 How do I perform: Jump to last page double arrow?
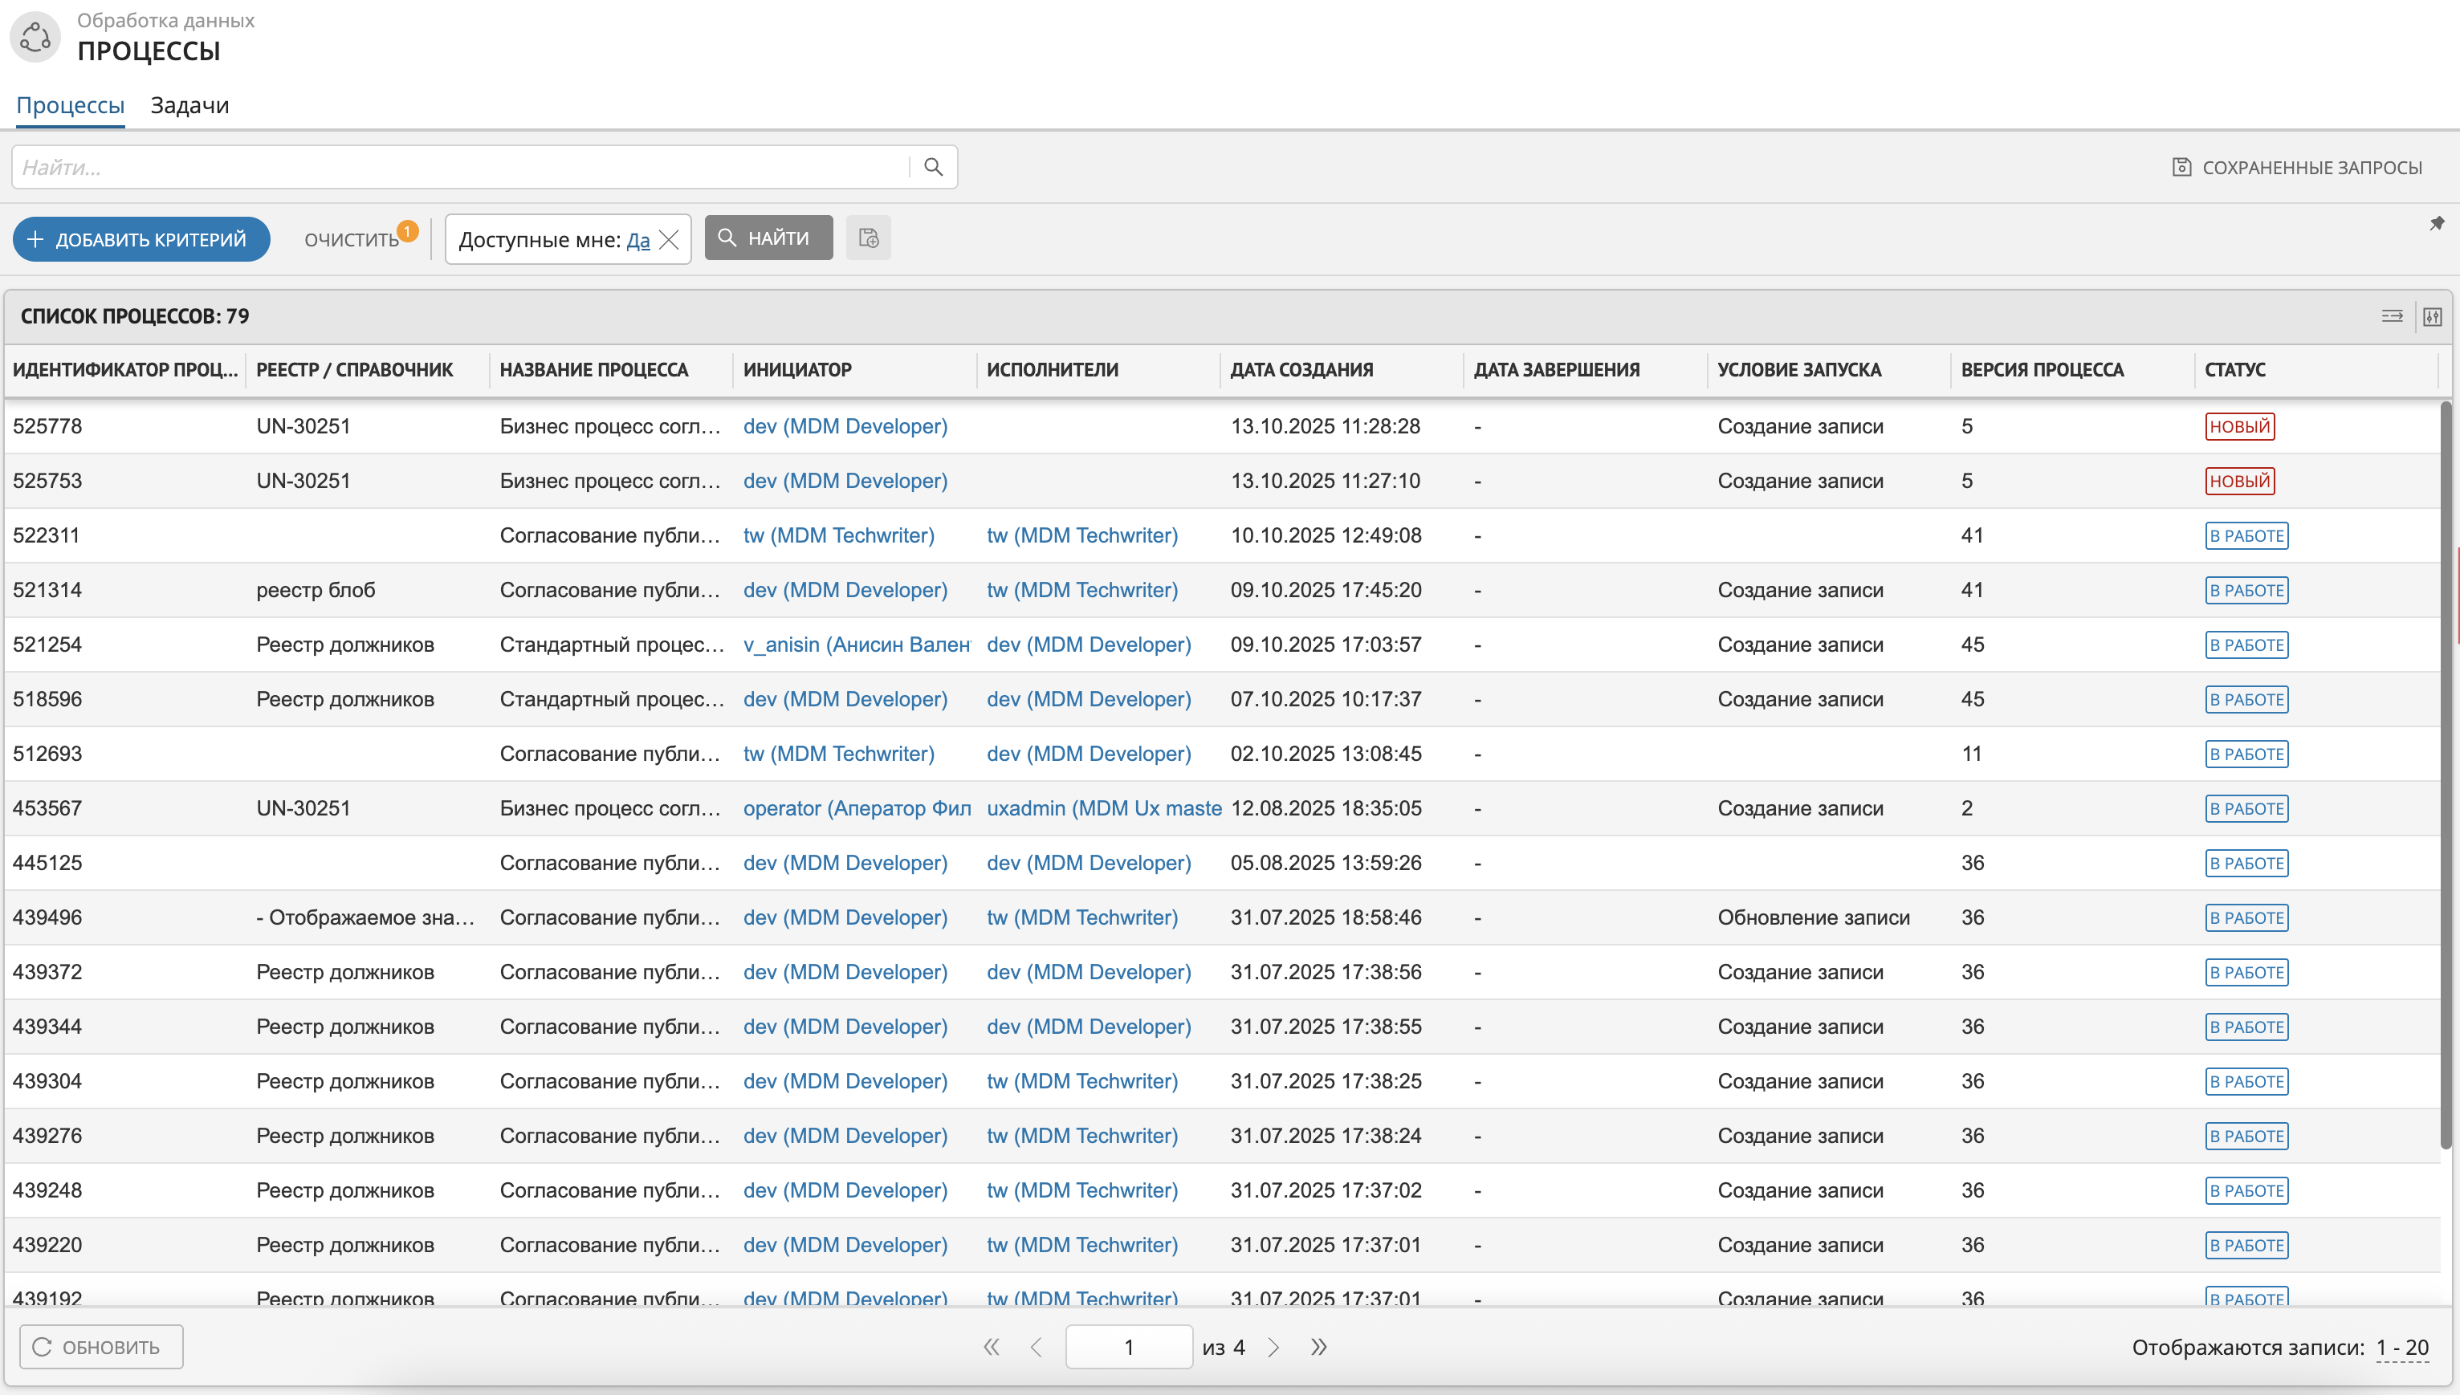point(1318,1347)
